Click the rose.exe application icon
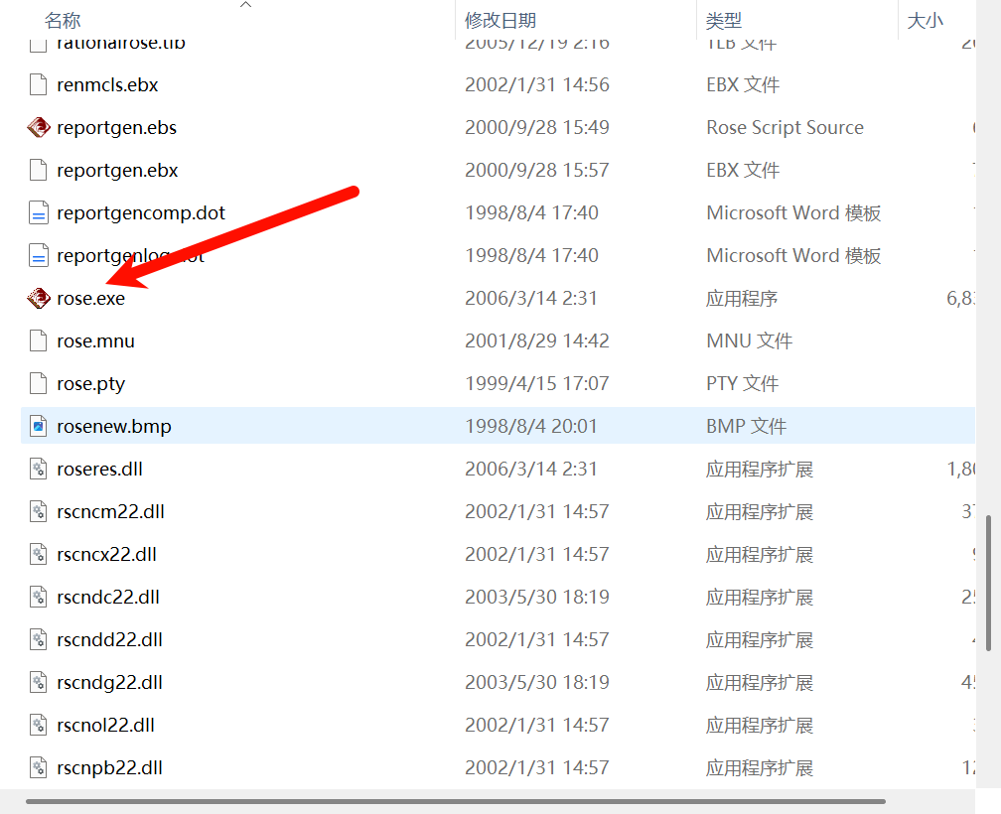 click(39, 298)
